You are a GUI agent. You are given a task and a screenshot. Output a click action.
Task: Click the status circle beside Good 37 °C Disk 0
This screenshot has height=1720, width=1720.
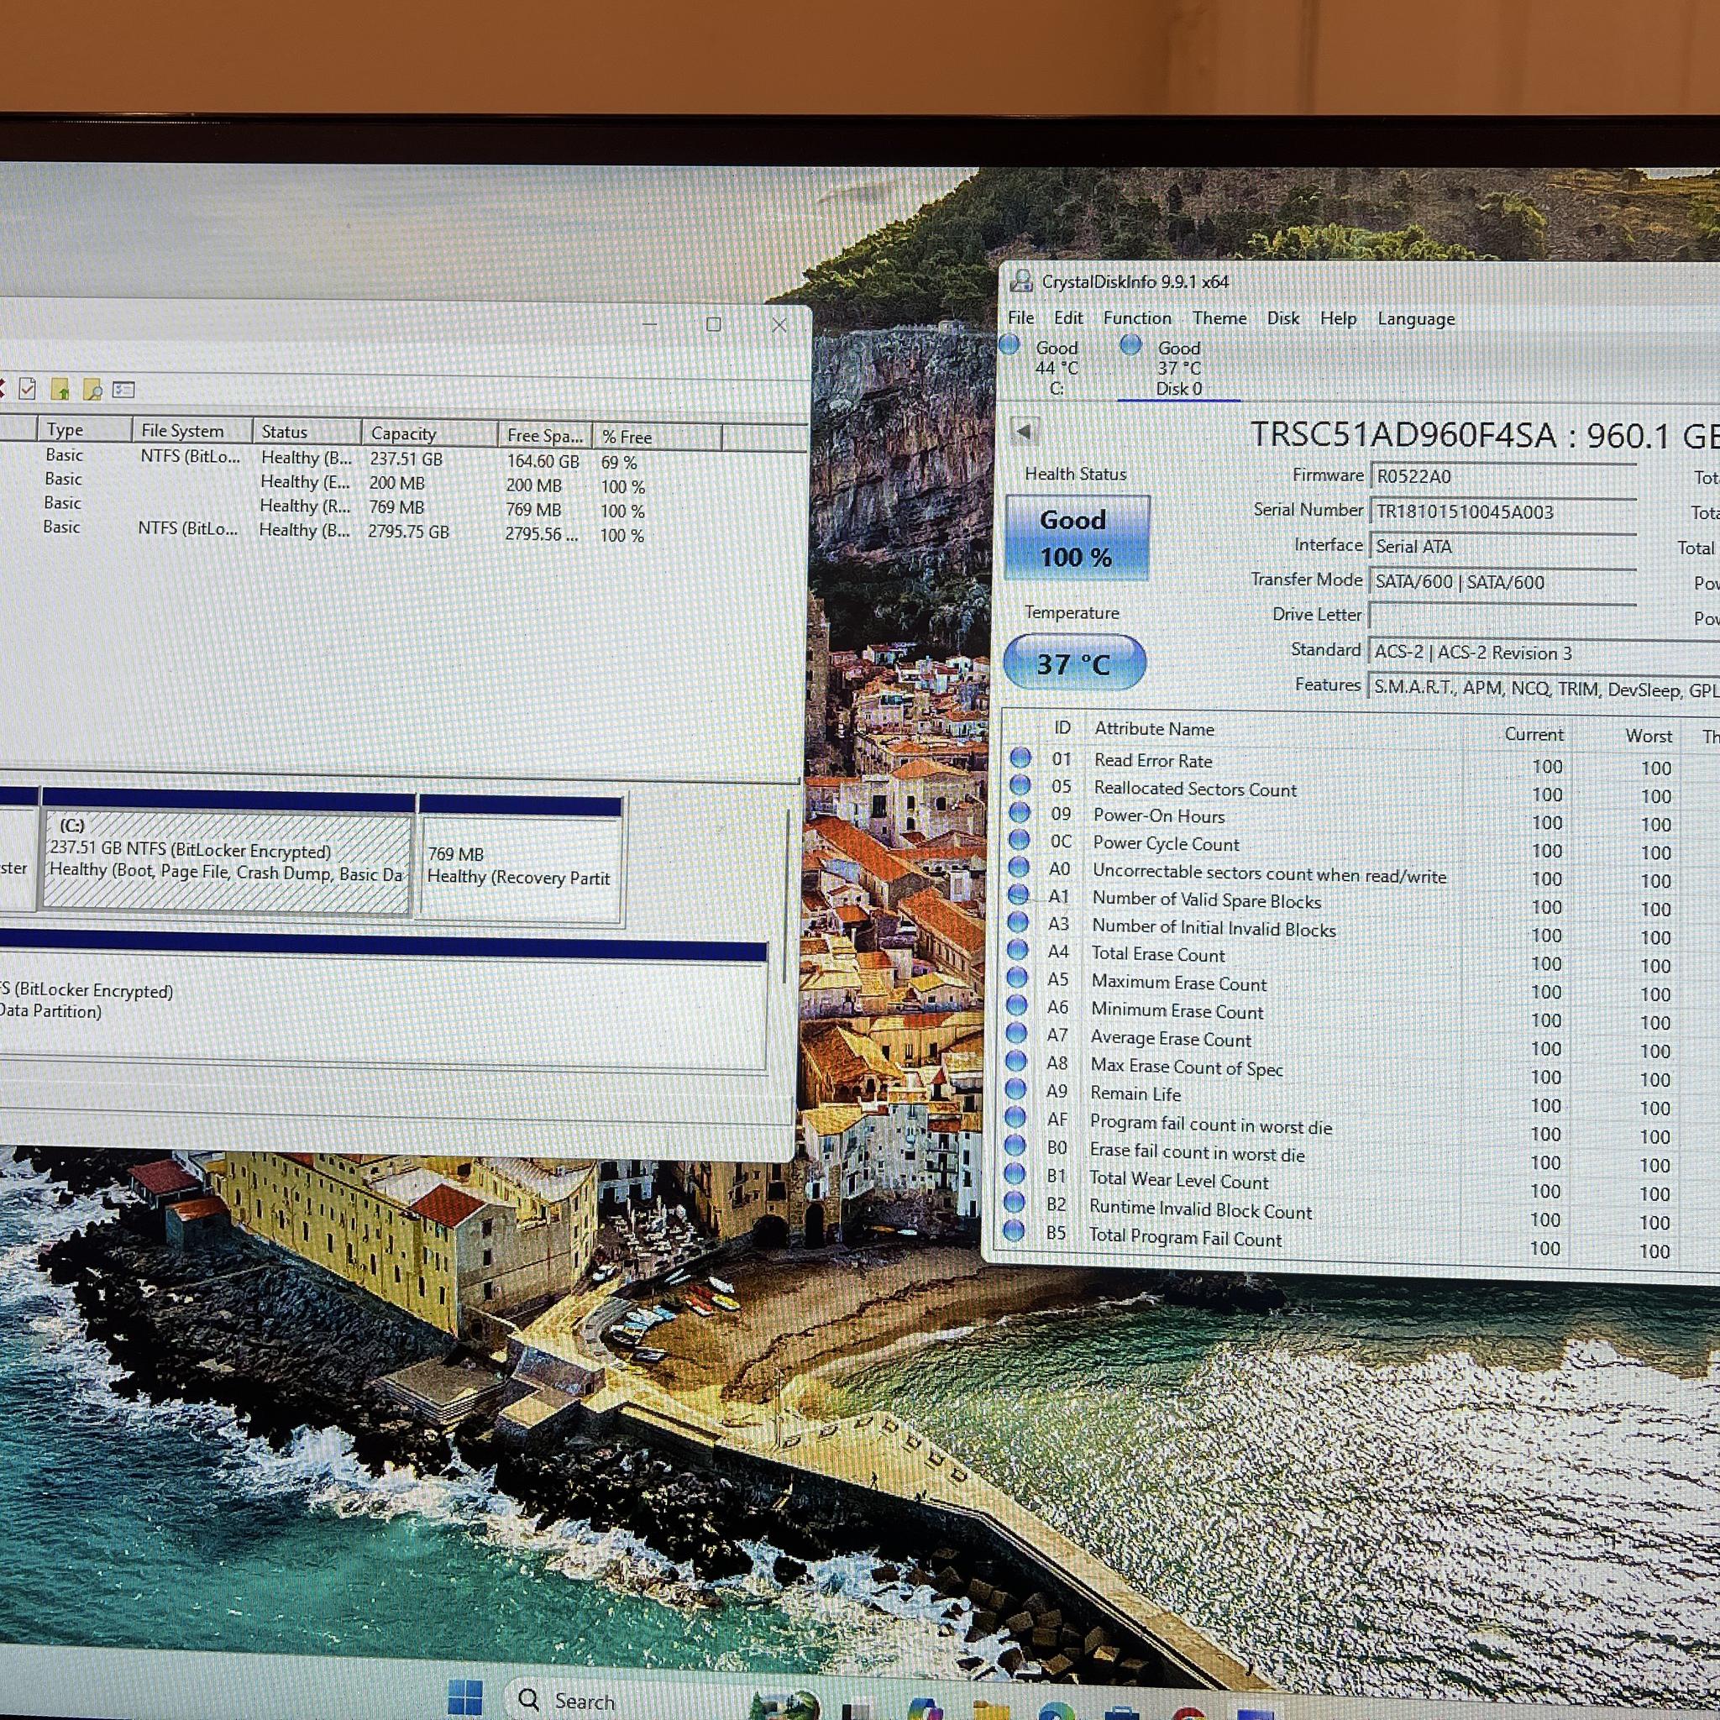pyautogui.click(x=1130, y=345)
